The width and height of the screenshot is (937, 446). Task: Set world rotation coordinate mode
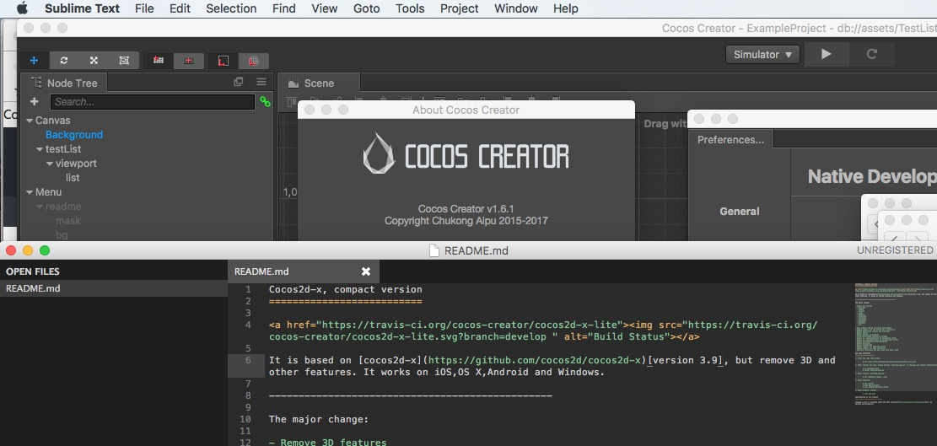pos(253,61)
